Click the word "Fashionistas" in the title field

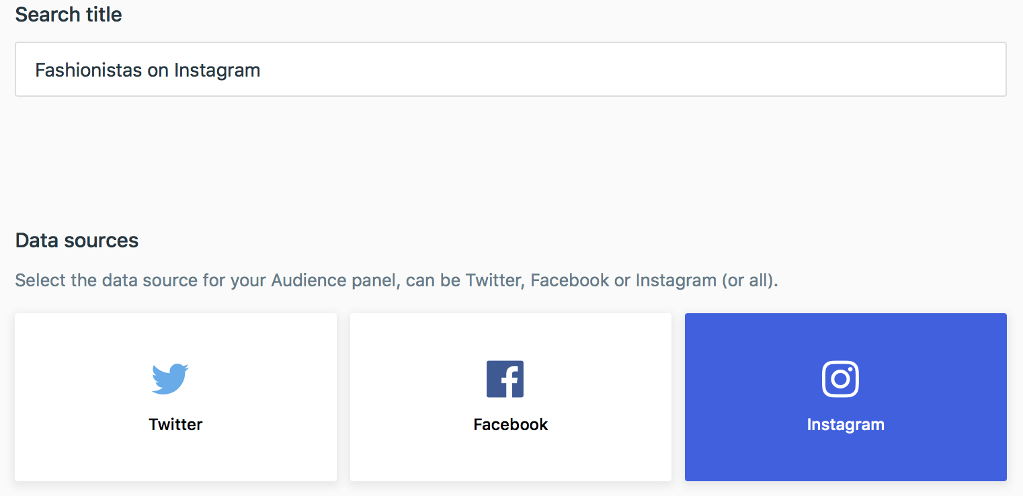(x=88, y=70)
